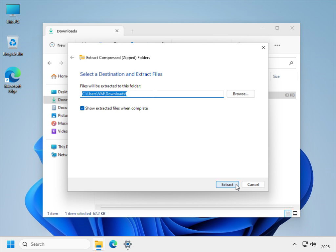Open Desktop in the navigation pane
336x252 pixels.
(59, 92)
